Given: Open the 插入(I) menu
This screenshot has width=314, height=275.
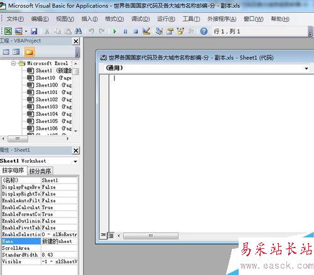Looking at the screenshot, I should [x=89, y=19].
